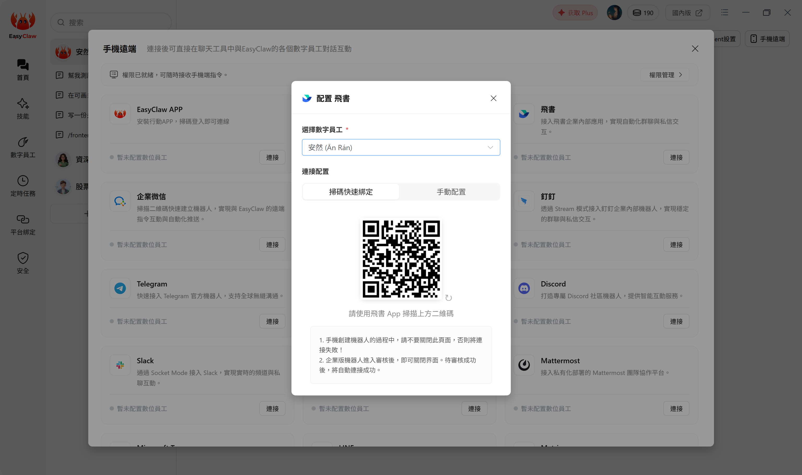Close the 配置 飛書 dialog
Screen dimensions: 802x475
point(493,98)
